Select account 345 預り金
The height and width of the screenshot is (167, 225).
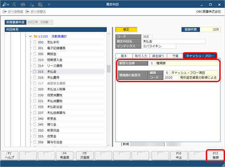coord(68,124)
